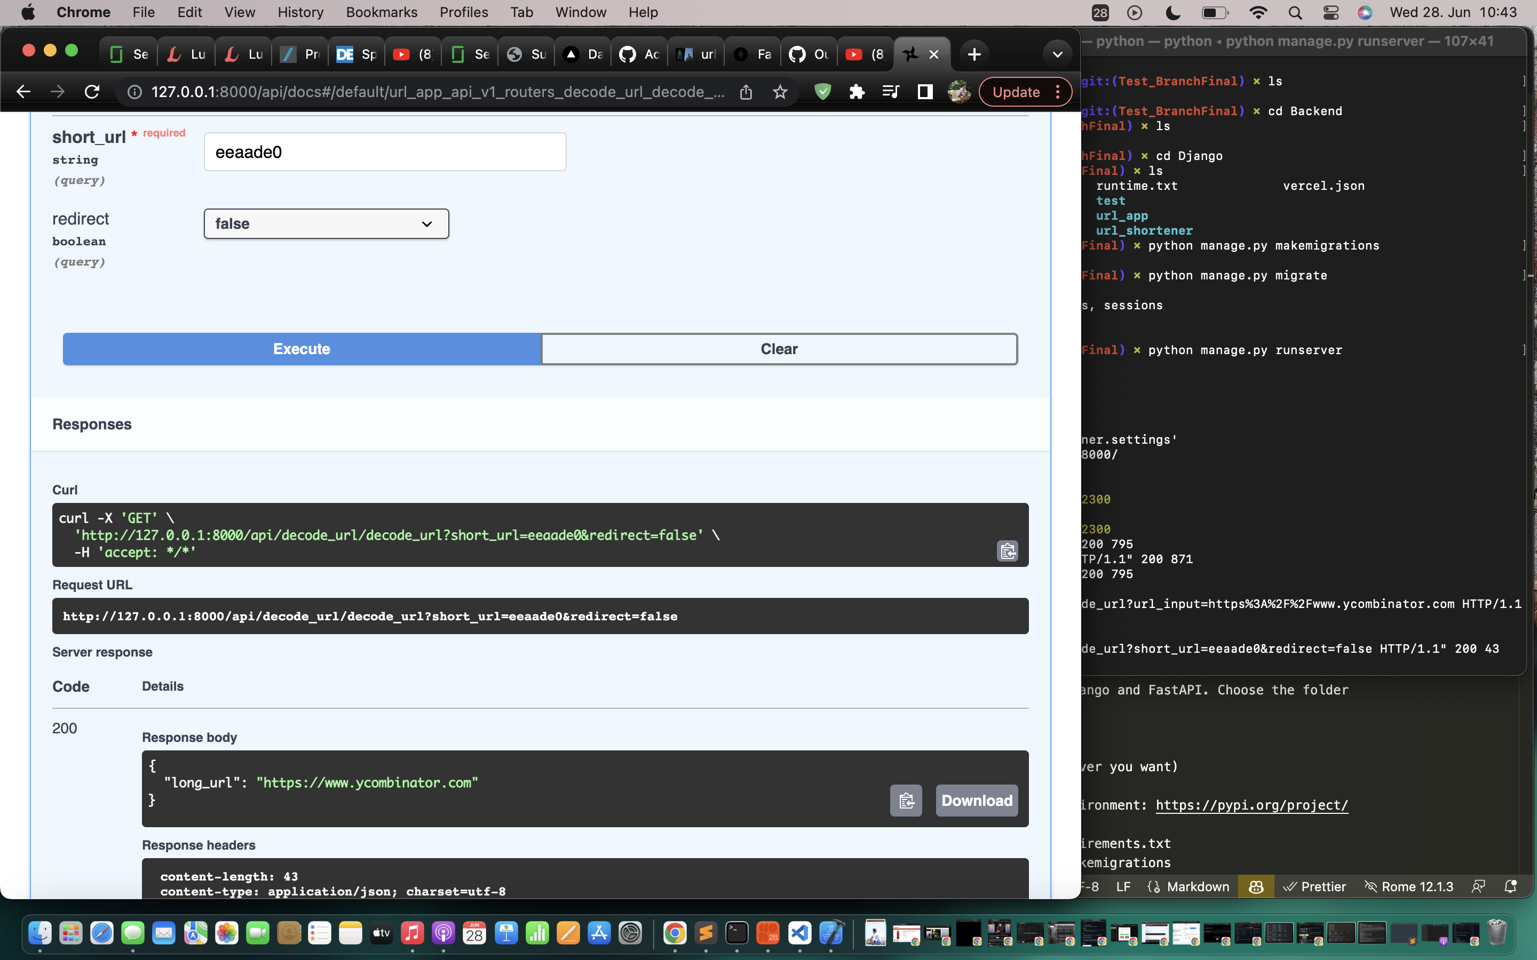Image resolution: width=1537 pixels, height=960 pixels.
Task: Open the redirect boolean dropdown
Action: coord(326,223)
